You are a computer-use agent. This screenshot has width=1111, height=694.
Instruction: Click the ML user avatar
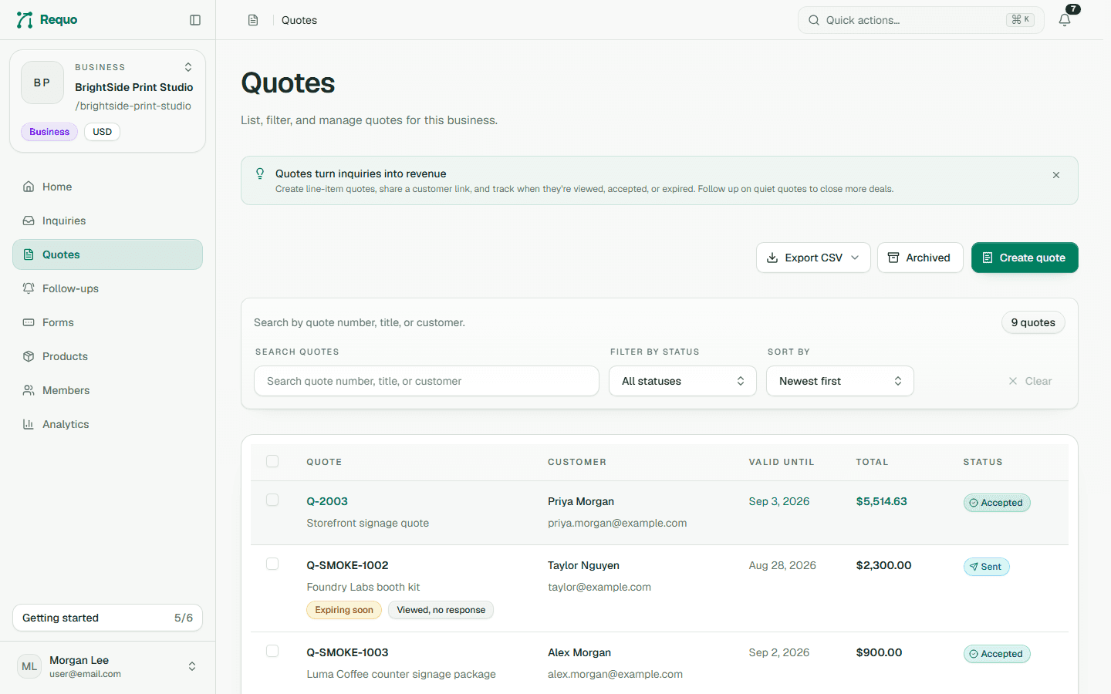click(29, 666)
